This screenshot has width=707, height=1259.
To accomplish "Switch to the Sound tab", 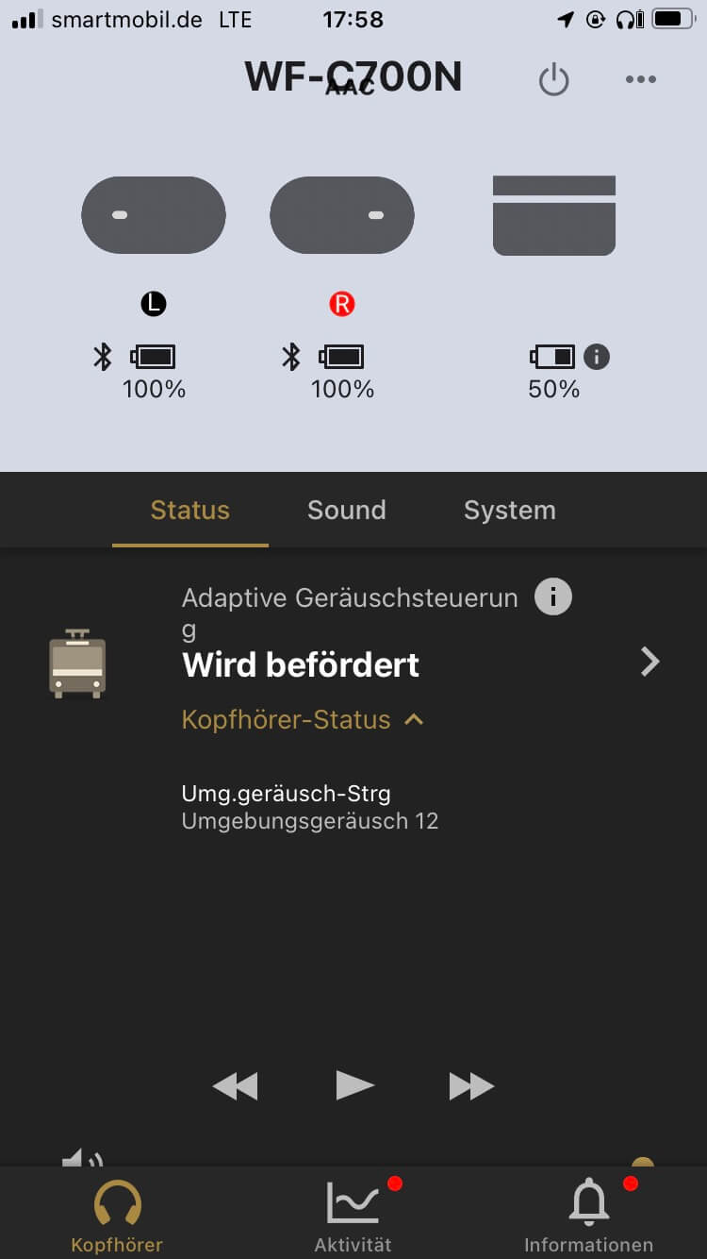I will coord(347,511).
